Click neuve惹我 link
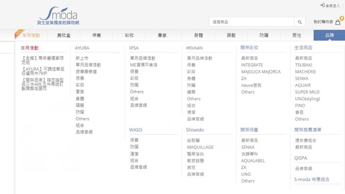The height and width of the screenshot is (194, 345). [x=251, y=85]
